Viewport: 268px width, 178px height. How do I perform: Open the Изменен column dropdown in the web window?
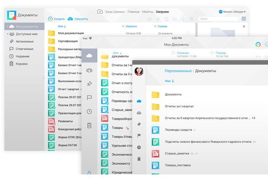[x=123, y=26]
